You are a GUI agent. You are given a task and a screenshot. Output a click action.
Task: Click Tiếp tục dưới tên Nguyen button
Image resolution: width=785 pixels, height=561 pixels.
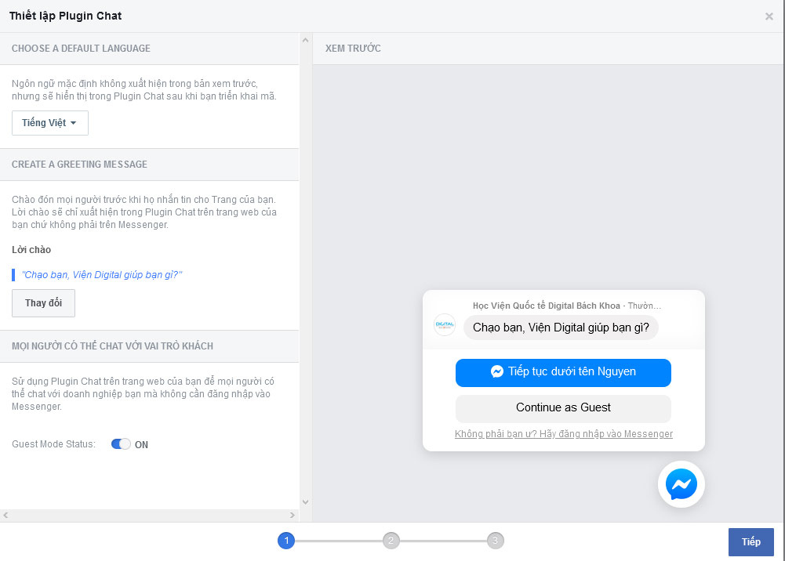pos(563,372)
